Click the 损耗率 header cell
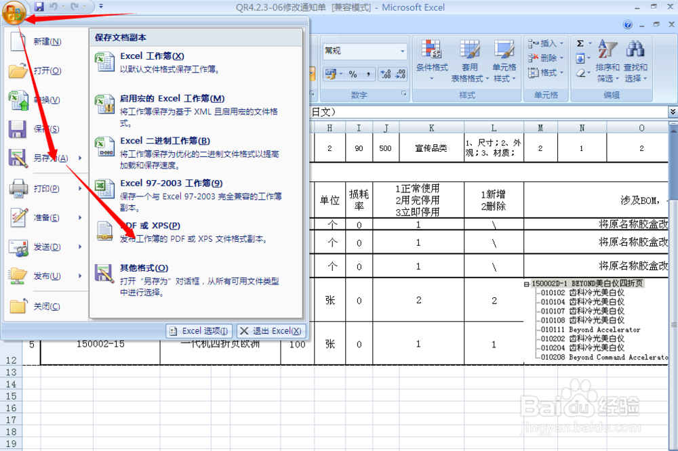 [359, 200]
